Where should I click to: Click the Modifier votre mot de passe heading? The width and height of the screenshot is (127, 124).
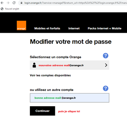pyautogui.click(x=71, y=42)
